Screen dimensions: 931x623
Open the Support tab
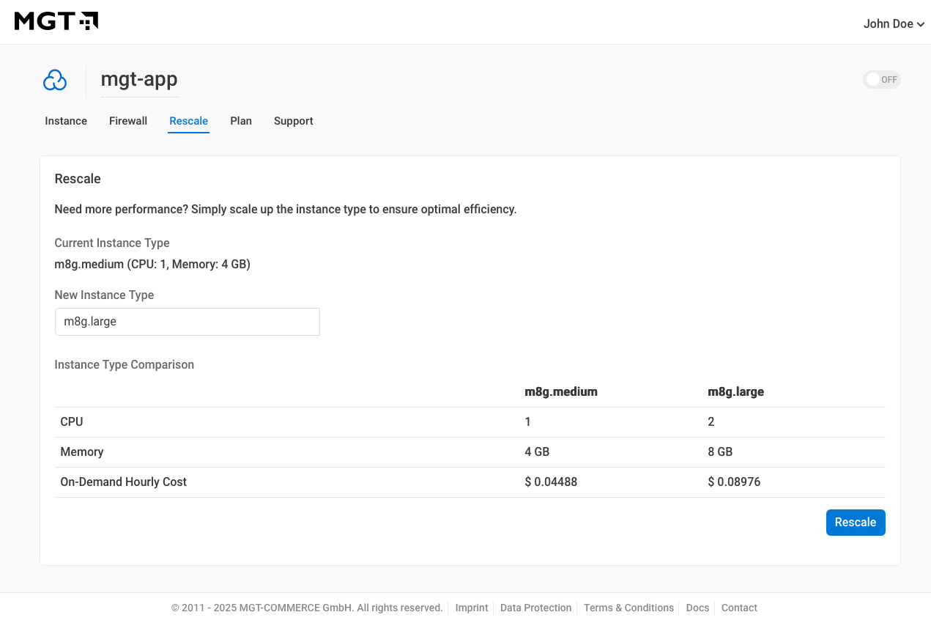pyautogui.click(x=293, y=122)
